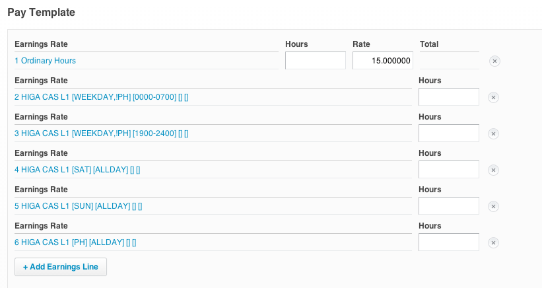Open the 6 HIGA CAS L1 PH link
Screen dimensions: 542x288
pyautogui.click(x=75, y=242)
